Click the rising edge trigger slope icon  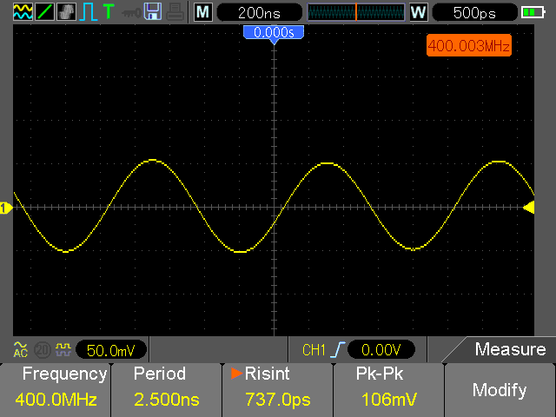pos(338,350)
